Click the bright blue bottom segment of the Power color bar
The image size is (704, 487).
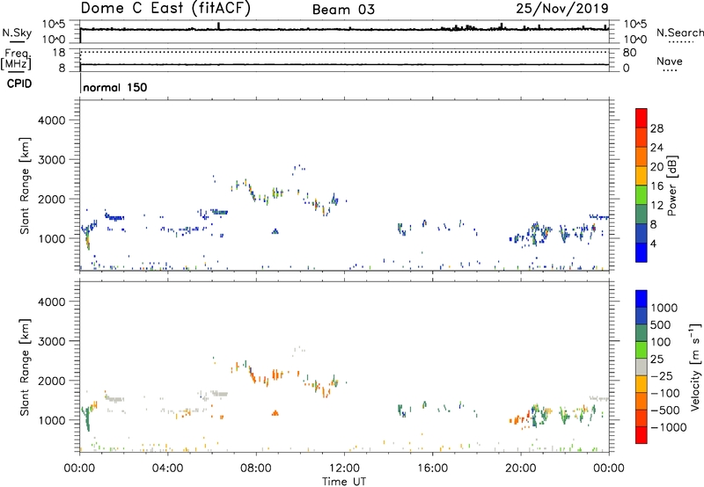642,252
